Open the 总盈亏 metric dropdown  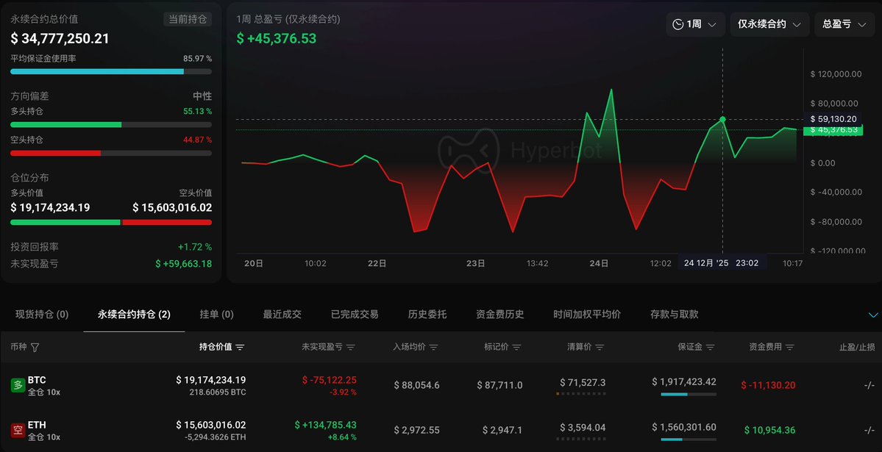click(x=844, y=24)
